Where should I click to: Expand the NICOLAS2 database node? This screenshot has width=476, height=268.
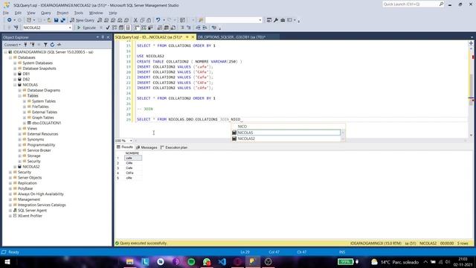tap(15, 167)
